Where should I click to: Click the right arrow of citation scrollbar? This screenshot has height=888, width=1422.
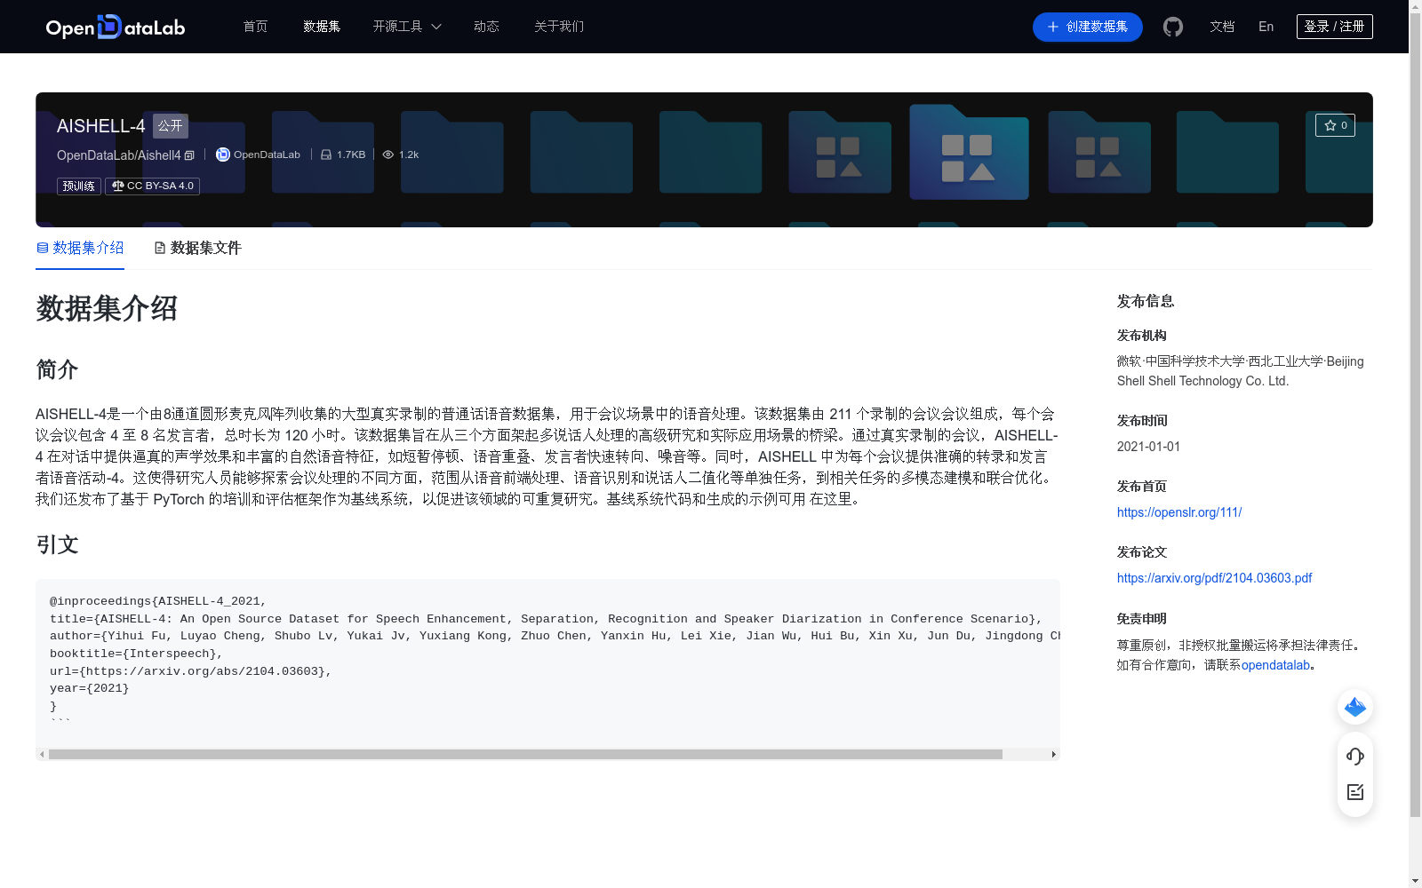tap(1054, 755)
